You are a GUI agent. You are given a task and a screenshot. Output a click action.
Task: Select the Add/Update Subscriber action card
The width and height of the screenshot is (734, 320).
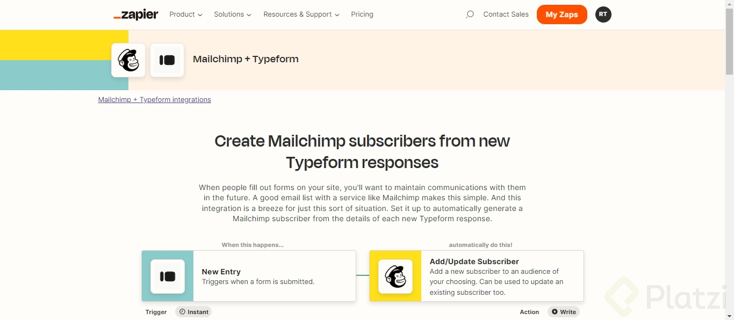coord(501,276)
